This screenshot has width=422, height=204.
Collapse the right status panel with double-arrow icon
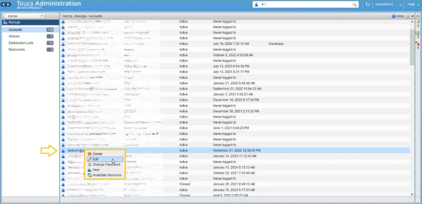[418, 16]
